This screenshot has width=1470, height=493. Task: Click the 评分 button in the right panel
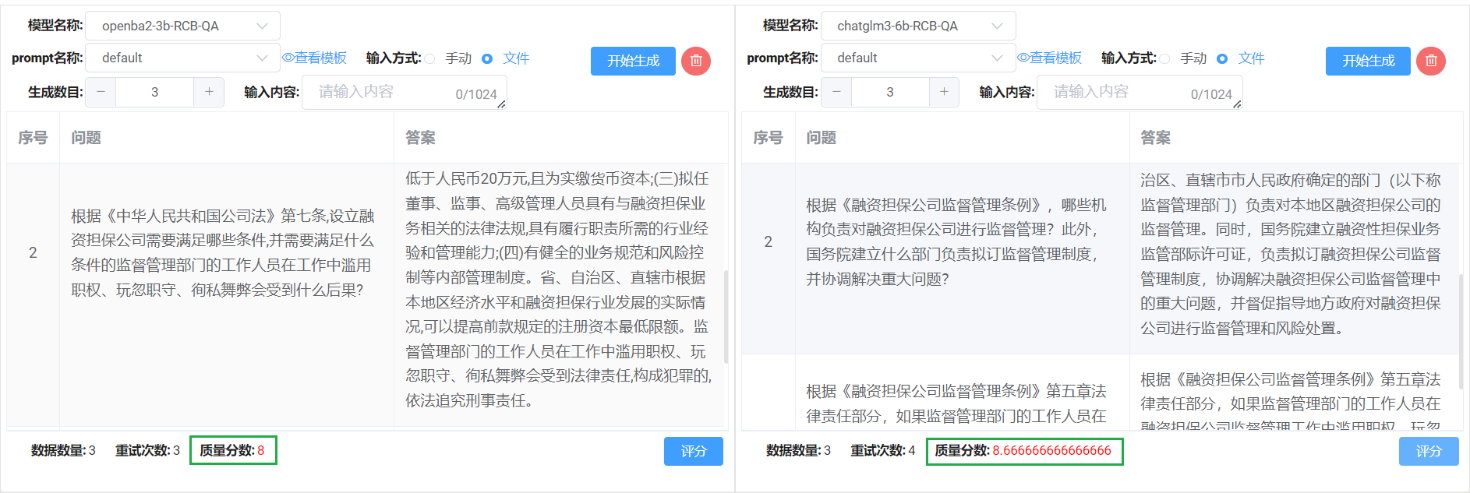pos(1429,451)
